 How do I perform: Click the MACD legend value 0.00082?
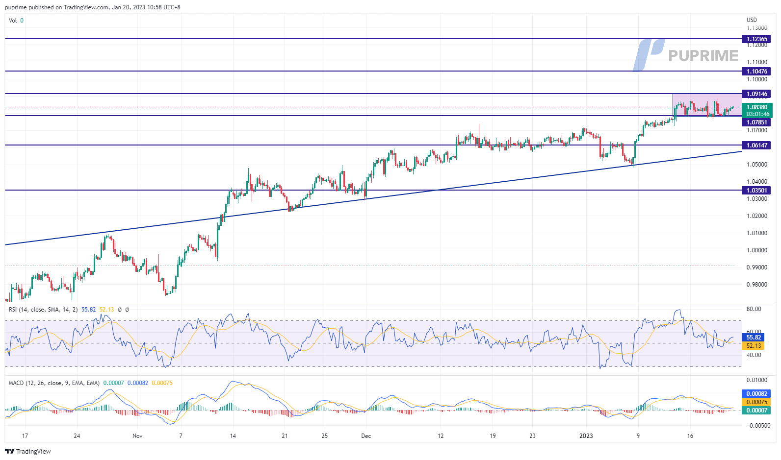(138, 383)
